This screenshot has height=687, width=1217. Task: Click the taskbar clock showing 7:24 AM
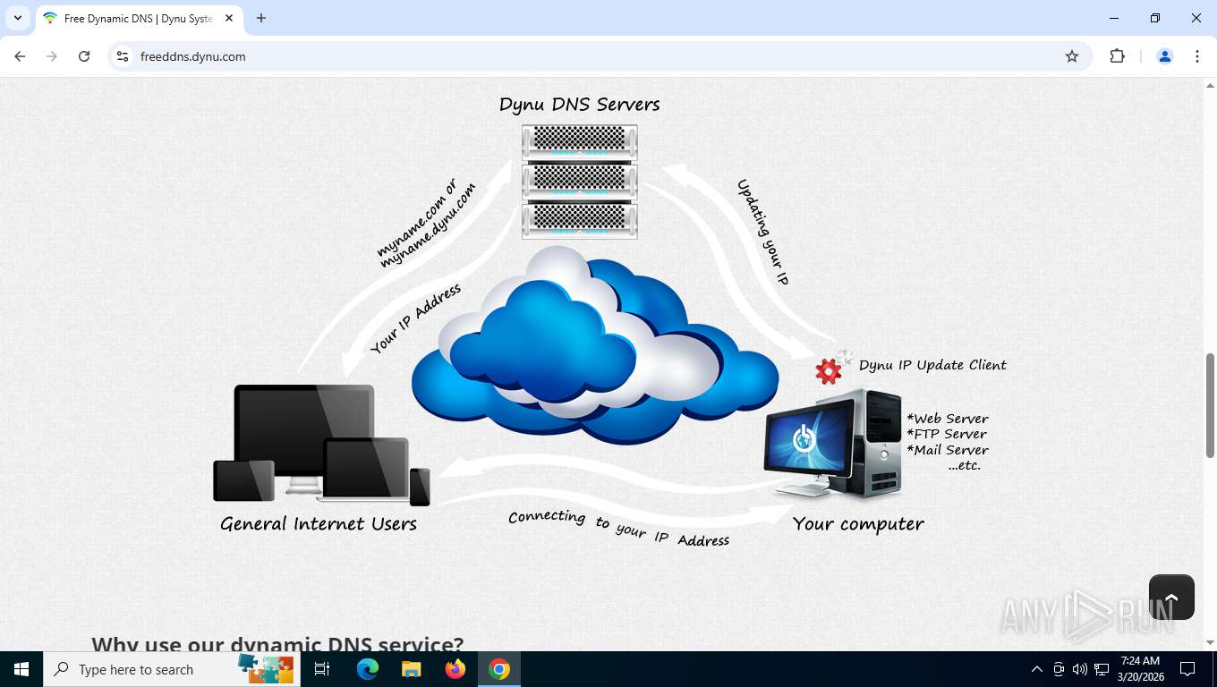point(1140,669)
